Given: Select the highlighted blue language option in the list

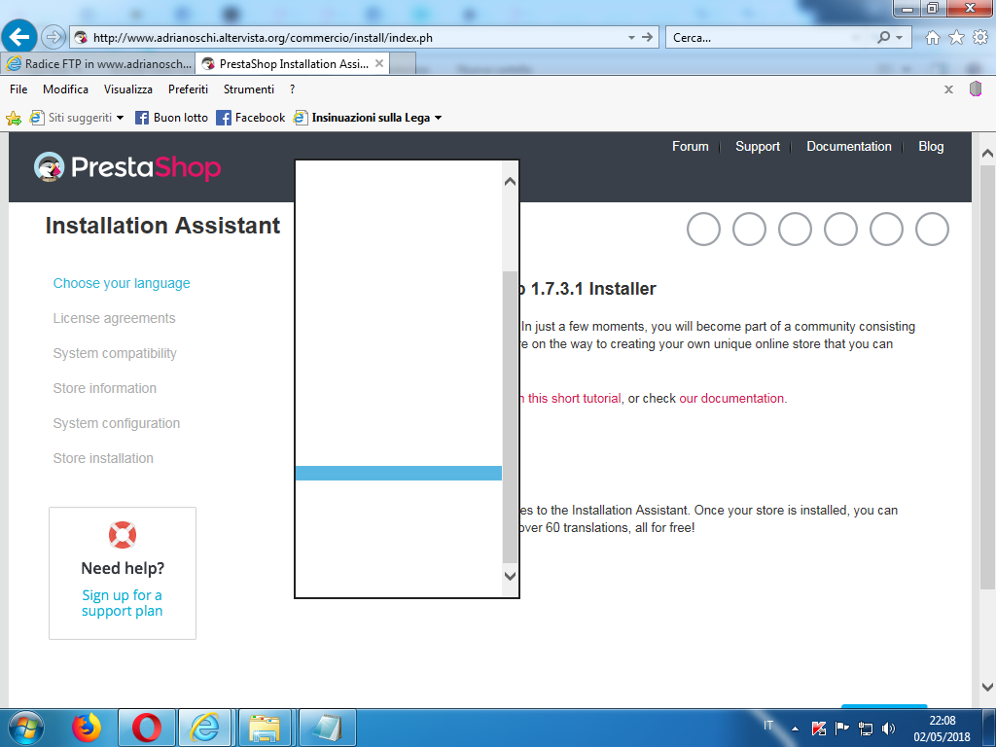Looking at the screenshot, I should point(398,473).
